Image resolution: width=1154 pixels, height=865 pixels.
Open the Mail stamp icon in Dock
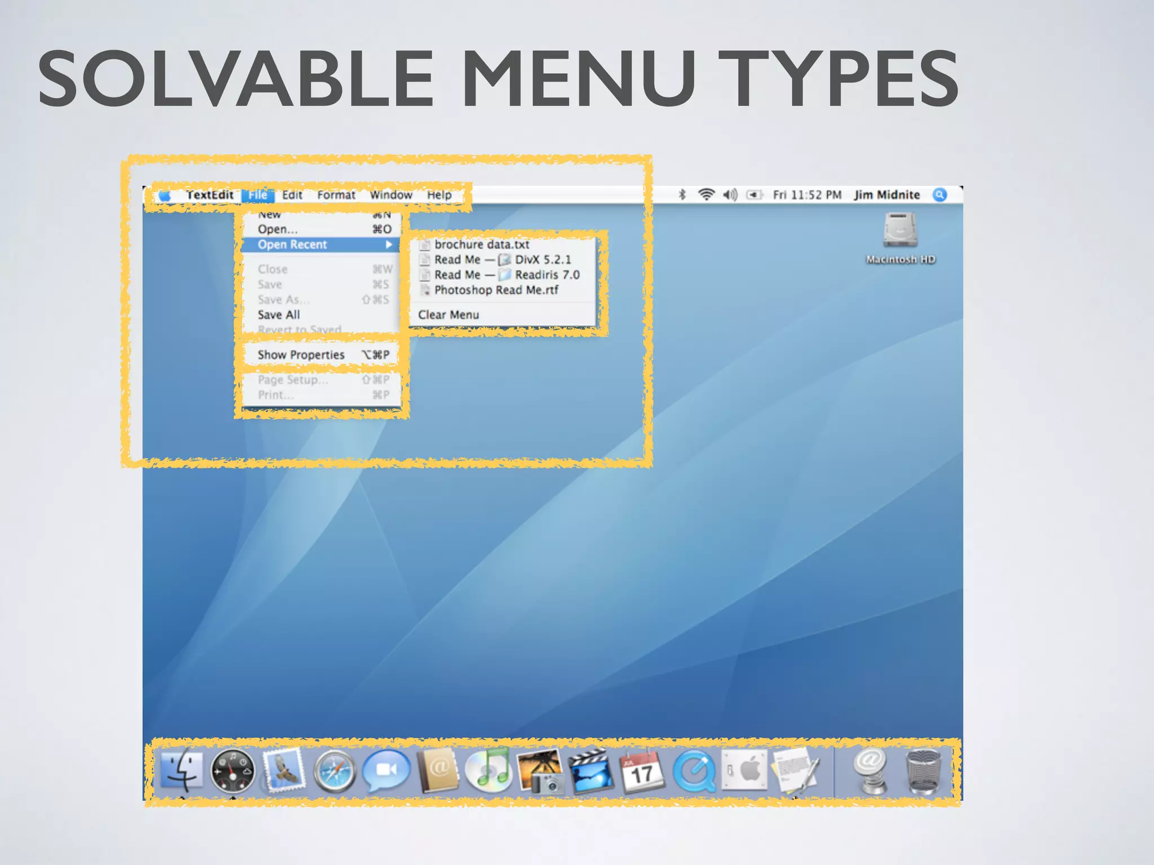(285, 770)
